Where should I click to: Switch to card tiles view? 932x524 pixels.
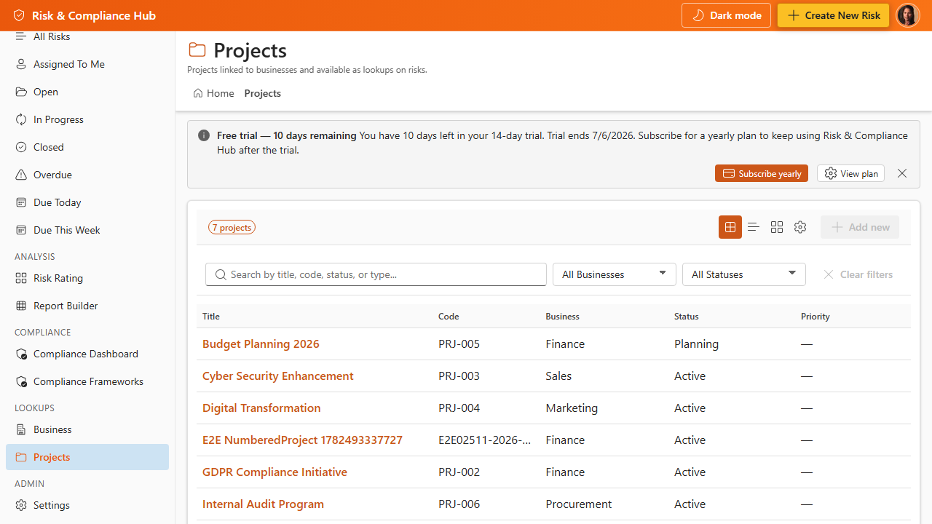(777, 227)
